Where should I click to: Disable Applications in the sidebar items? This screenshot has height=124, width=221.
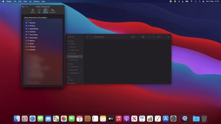click(26, 29)
